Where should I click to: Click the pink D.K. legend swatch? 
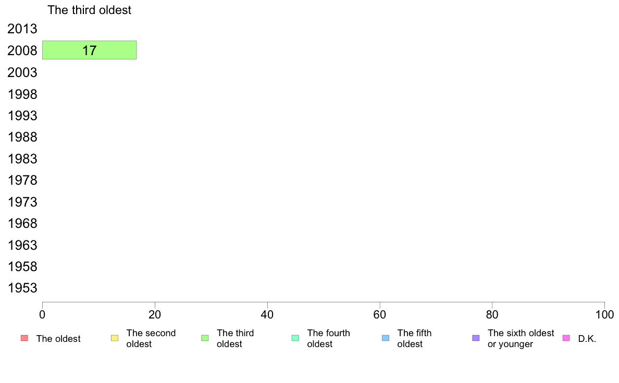click(566, 338)
